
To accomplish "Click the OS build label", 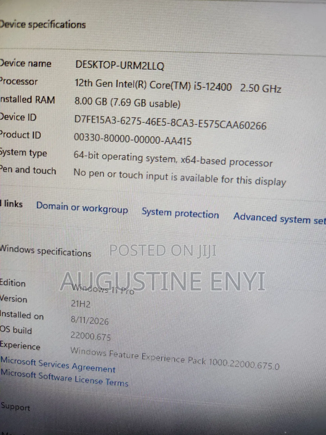I will 16,330.
